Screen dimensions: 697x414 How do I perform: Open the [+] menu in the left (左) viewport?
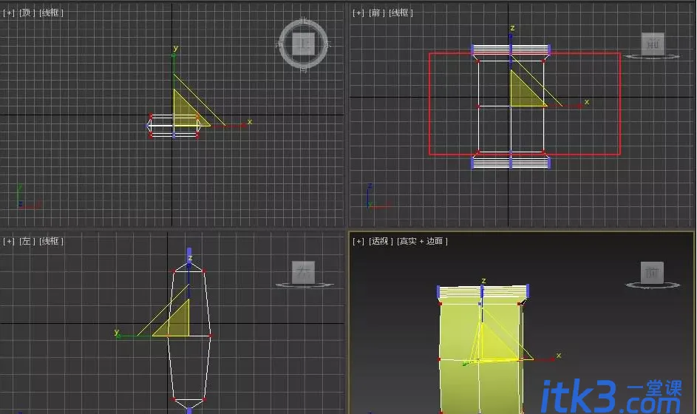9,241
